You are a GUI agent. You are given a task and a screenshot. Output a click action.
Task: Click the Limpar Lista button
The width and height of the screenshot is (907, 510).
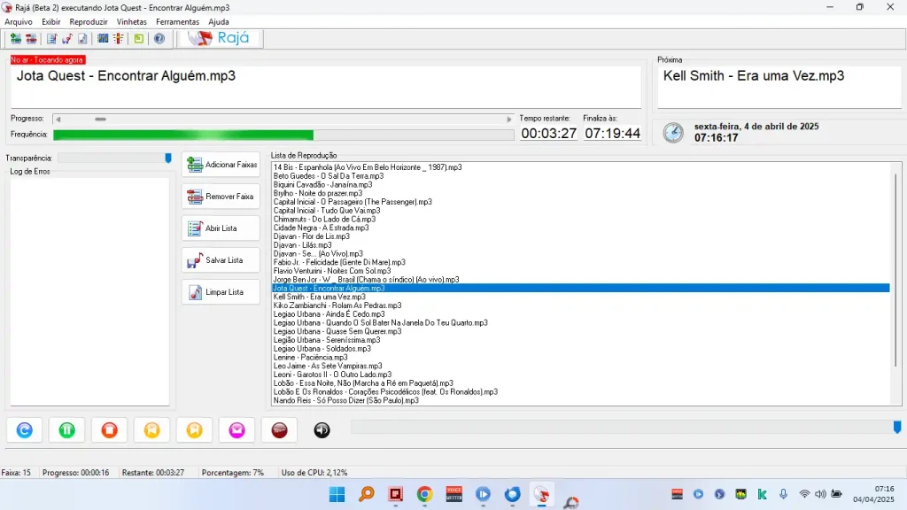pyautogui.click(x=221, y=292)
